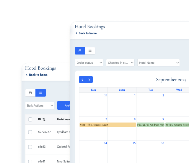Image resolution: width=189 pixels, height=163 pixels.
Task: Go to previous month in calendar
Action: [x=82, y=79]
